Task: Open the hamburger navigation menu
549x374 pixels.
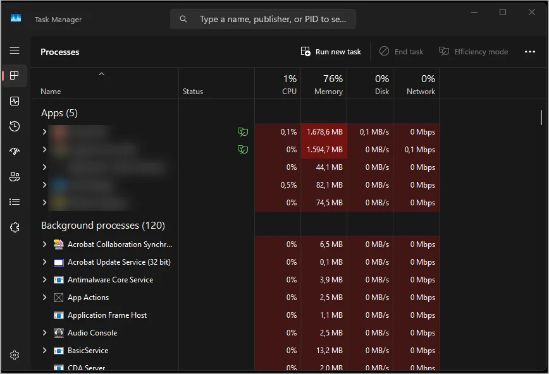Action: [x=15, y=51]
